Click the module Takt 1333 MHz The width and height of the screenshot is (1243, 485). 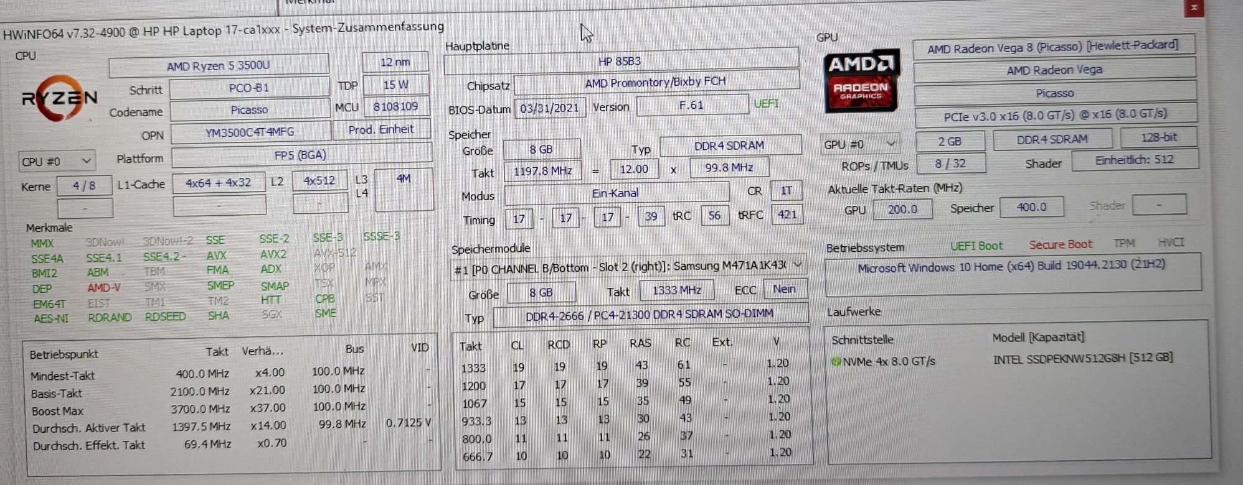(x=677, y=290)
